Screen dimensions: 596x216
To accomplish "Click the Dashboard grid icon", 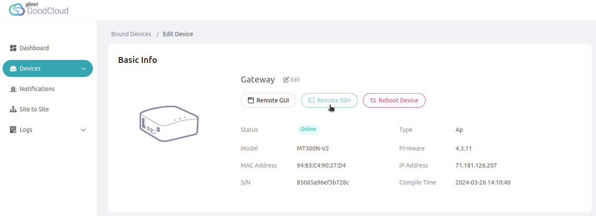I will click(x=13, y=48).
